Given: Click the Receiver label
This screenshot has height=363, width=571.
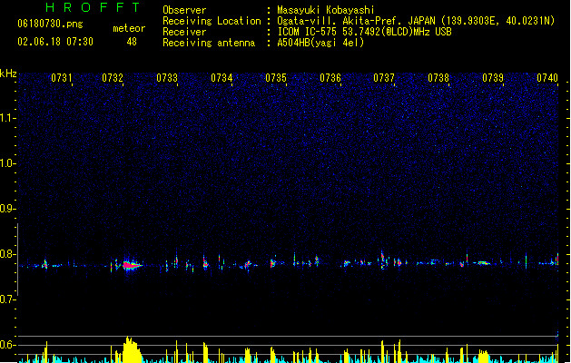Looking at the screenshot, I should (x=184, y=32).
